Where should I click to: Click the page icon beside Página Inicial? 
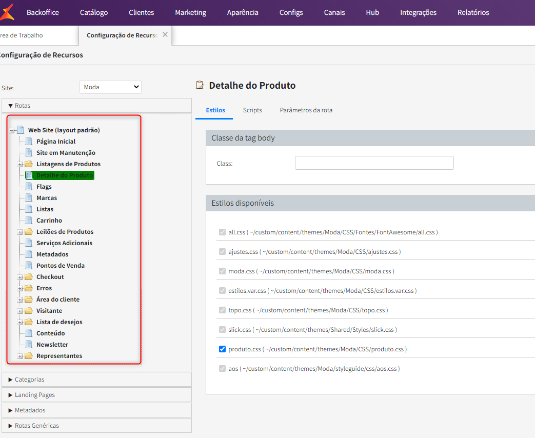tap(29, 141)
